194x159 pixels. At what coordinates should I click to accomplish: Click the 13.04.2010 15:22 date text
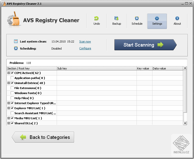pyautogui.click(x=63, y=42)
